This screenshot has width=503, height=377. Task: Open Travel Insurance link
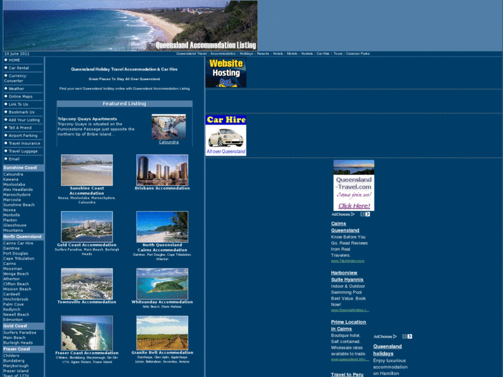pyautogui.click(x=24, y=143)
